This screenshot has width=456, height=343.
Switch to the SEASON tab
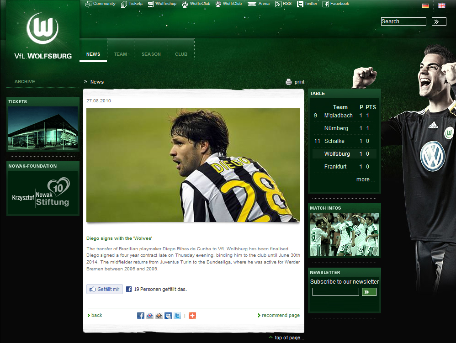click(151, 54)
